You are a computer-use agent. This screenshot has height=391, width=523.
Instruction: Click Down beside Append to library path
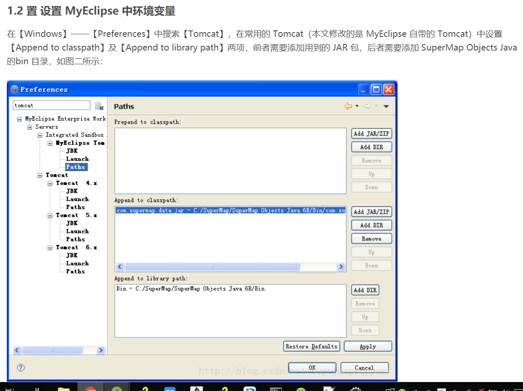click(x=365, y=330)
